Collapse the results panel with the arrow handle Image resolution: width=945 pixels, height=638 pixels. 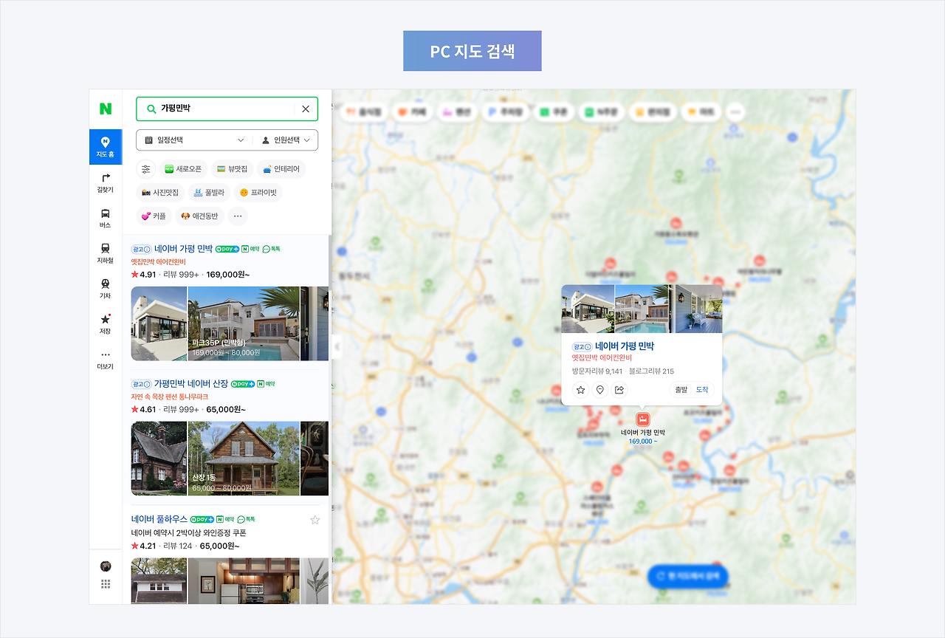[337, 346]
